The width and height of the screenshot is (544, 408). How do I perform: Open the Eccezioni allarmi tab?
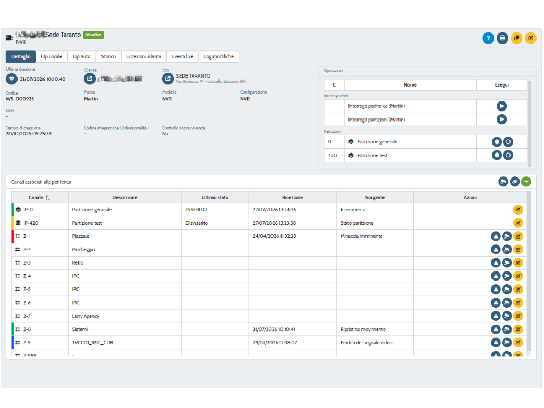point(144,56)
